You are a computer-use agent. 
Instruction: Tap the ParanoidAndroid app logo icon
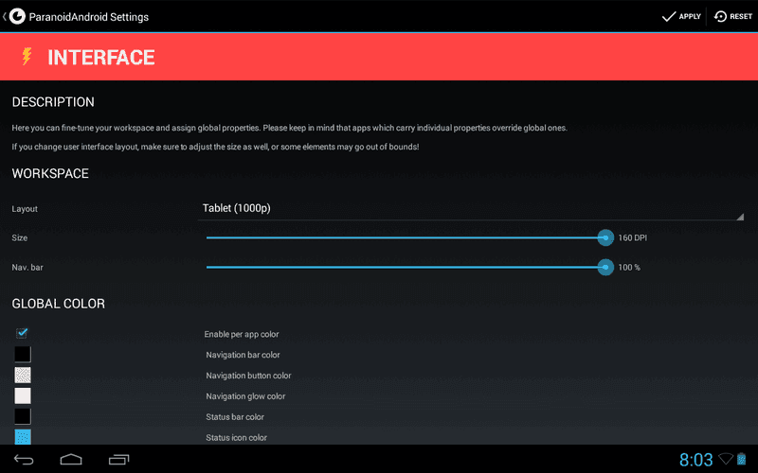17,16
